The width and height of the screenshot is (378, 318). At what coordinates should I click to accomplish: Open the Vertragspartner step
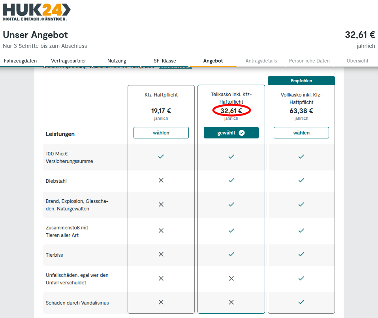(x=68, y=61)
